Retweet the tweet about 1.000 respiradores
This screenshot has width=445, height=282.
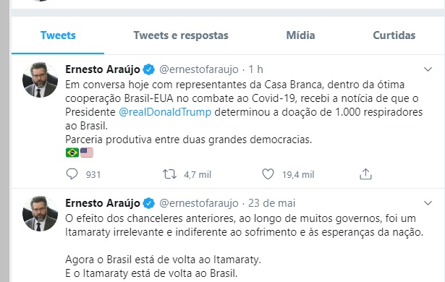pyautogui.click(x=169, y=174)
